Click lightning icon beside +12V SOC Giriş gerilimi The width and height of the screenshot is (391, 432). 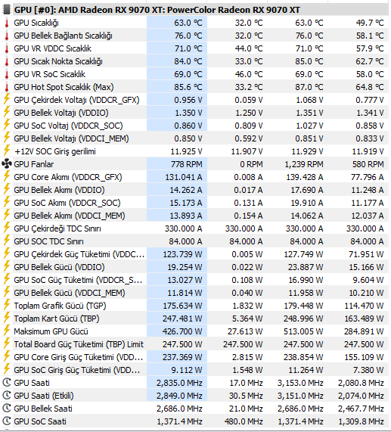pyautogui.click(x=7, y=151)
